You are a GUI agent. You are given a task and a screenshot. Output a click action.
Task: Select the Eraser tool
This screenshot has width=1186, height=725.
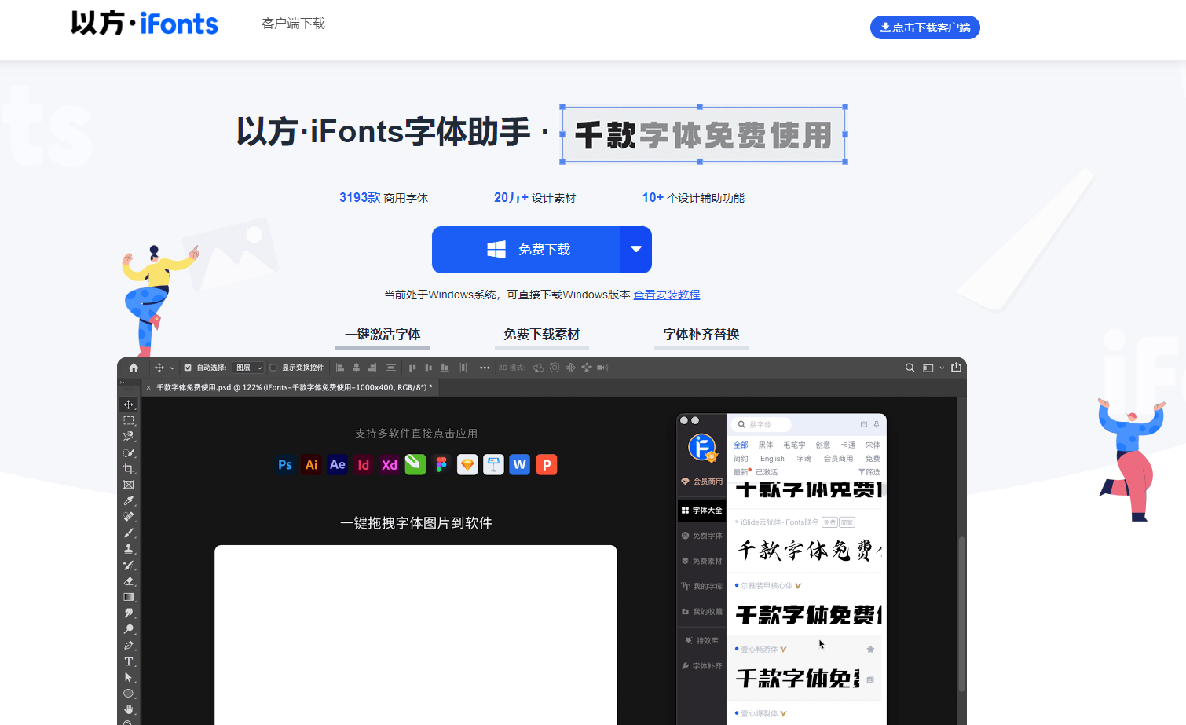(129, 581)
